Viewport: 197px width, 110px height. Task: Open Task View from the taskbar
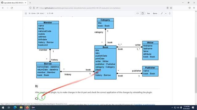(9, 108)
